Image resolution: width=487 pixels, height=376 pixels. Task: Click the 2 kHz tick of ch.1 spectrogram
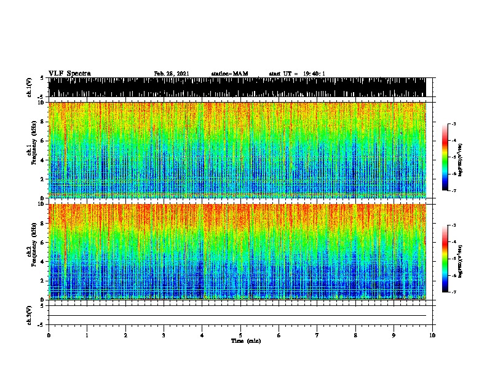pyautogui.click(x=43, y=179)
